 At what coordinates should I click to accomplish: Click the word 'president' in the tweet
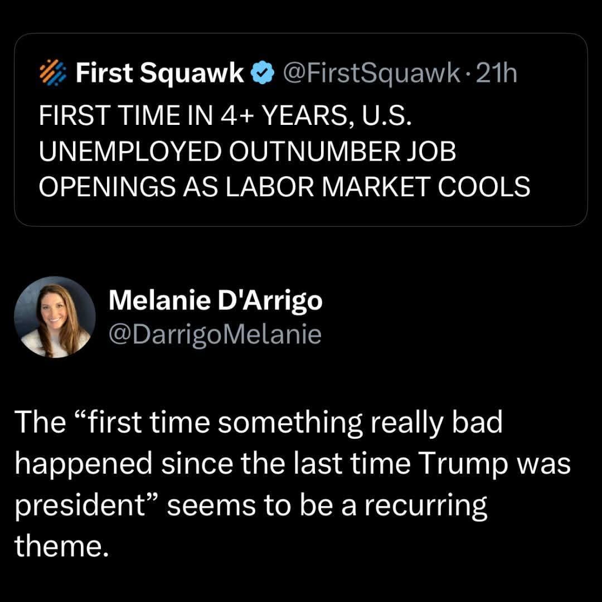(79, 505)
